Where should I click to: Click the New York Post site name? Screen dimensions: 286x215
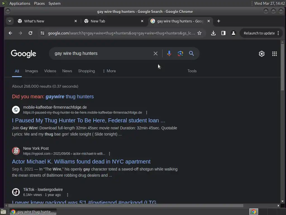click(x=36, y=148)
